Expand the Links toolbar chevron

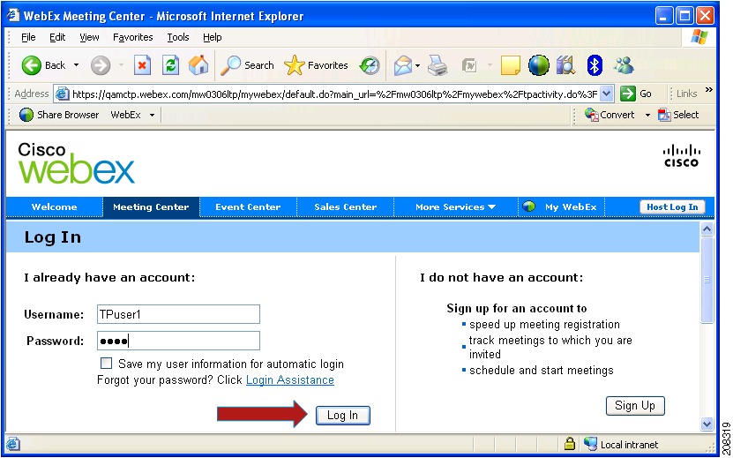click(x=708, y=90)
